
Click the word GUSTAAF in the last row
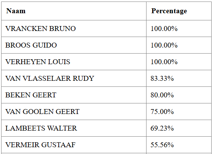tap(58, 145)
